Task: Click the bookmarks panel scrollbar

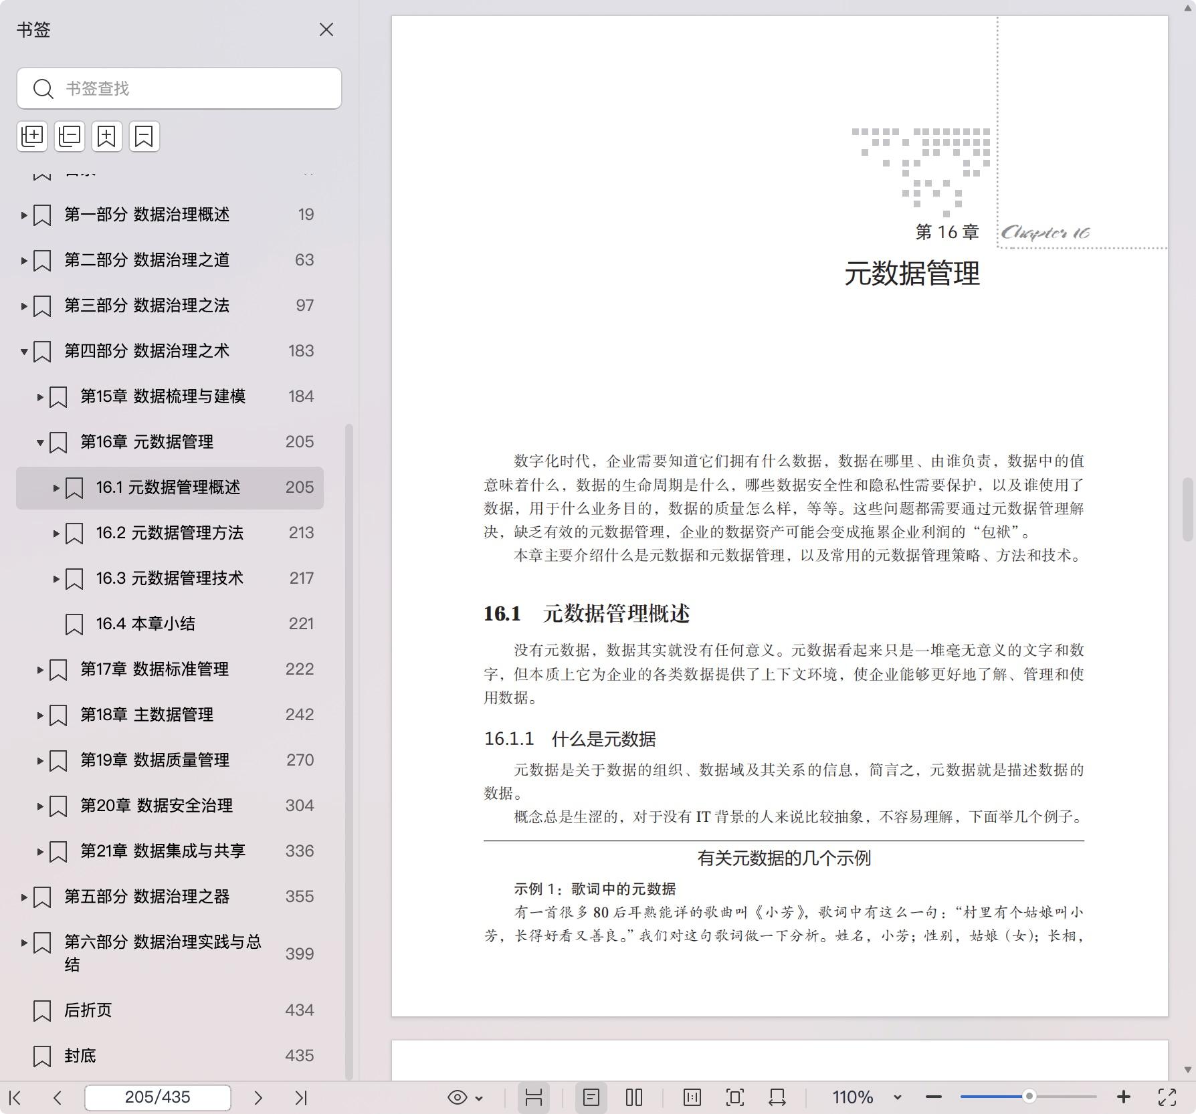Action: pos(348,752)
